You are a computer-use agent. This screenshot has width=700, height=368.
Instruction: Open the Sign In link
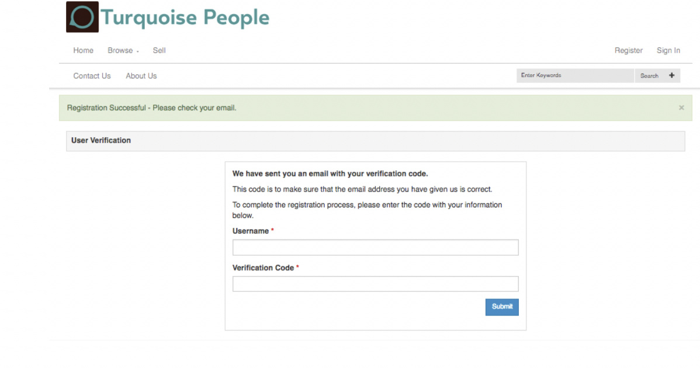(668, 50)
